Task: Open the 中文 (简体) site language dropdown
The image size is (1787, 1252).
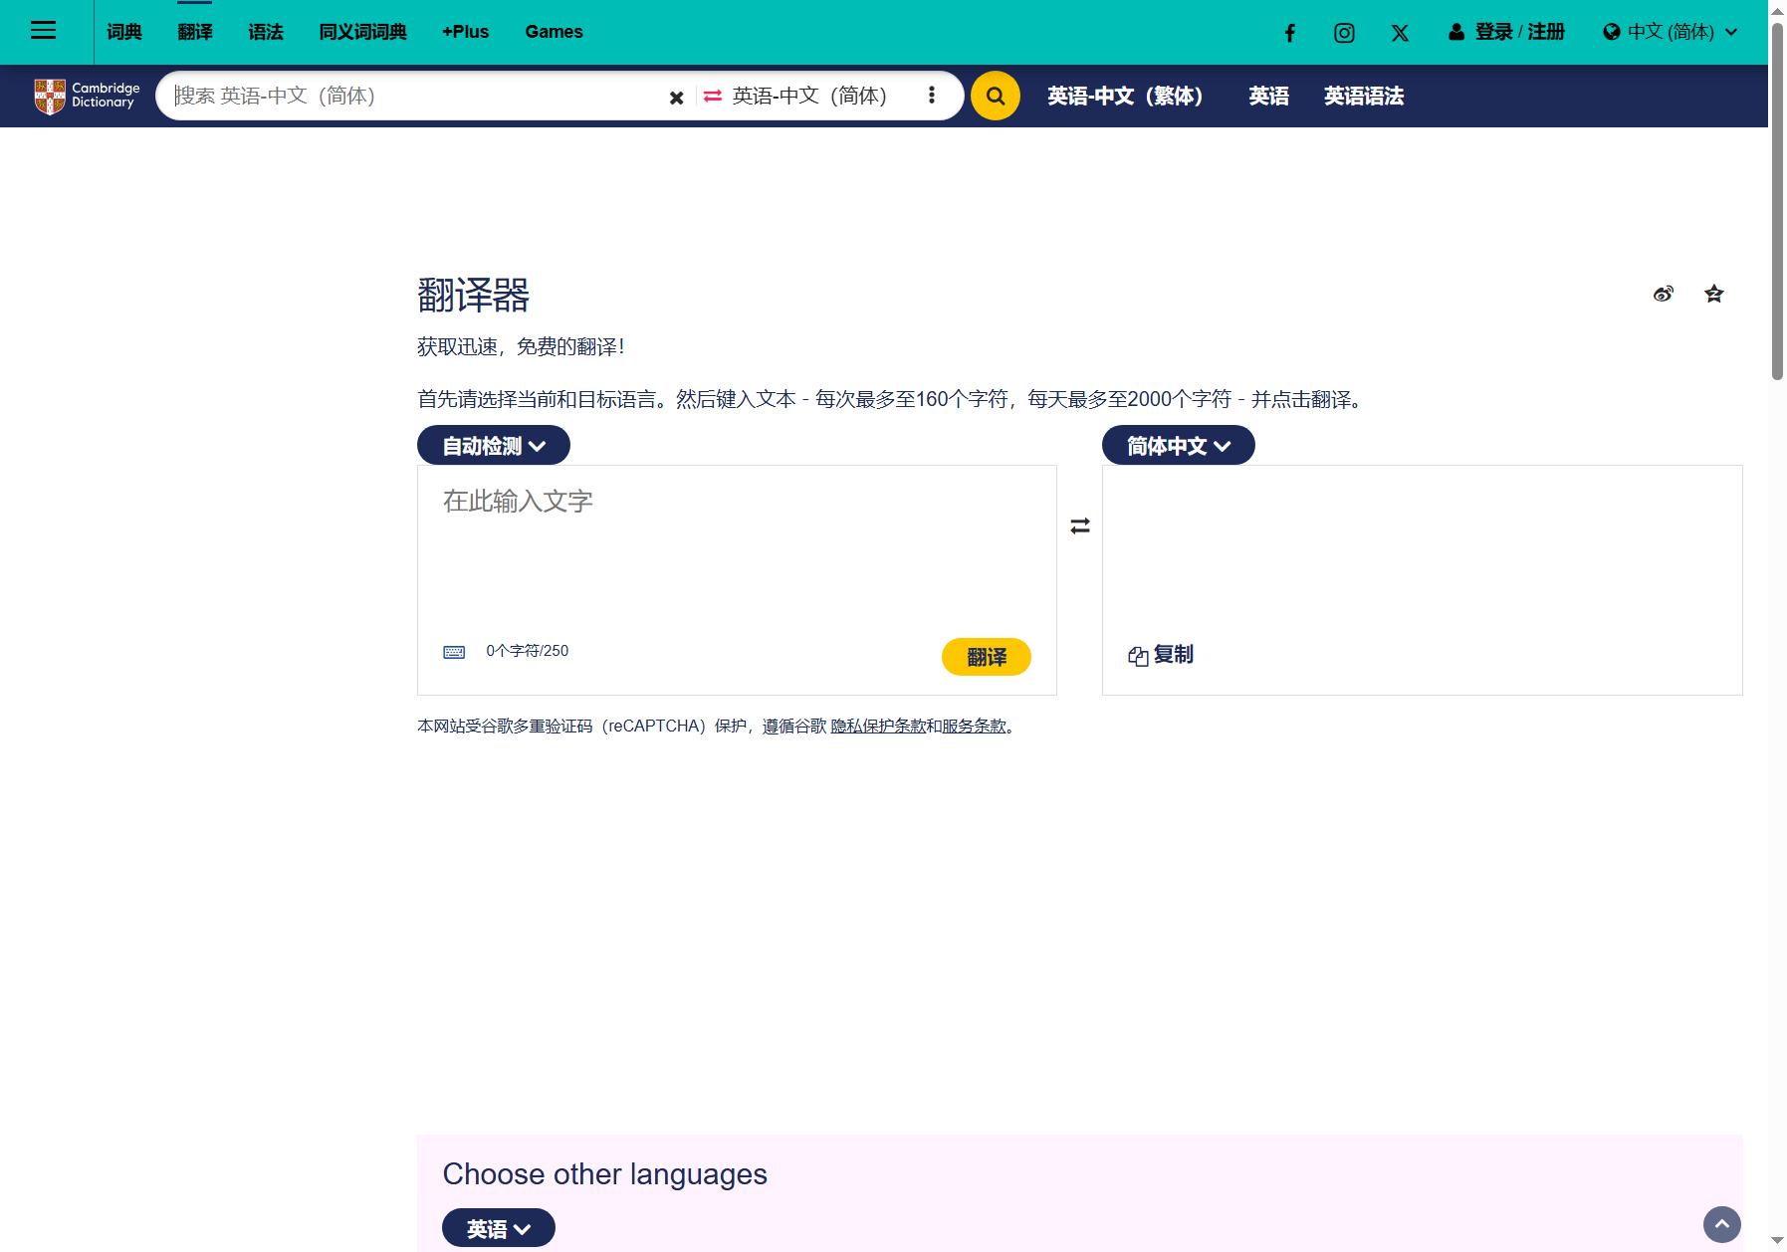Action: [1671, 32]
